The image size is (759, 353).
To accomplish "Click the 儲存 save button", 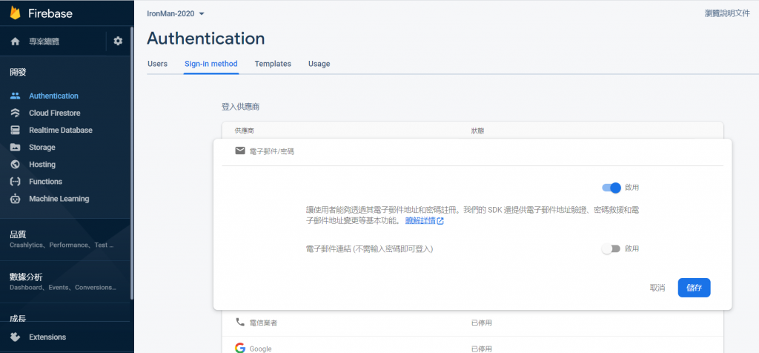I will 694,288.
